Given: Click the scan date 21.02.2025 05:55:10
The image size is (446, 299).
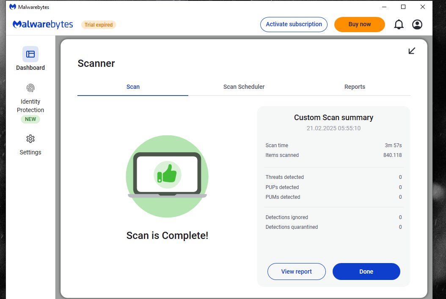Looking at the screenshot, I should coord(333,128).
